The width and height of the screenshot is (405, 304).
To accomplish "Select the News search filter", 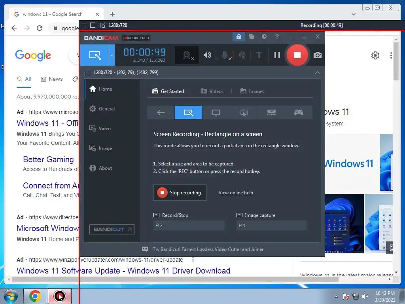I will [52, 79].
